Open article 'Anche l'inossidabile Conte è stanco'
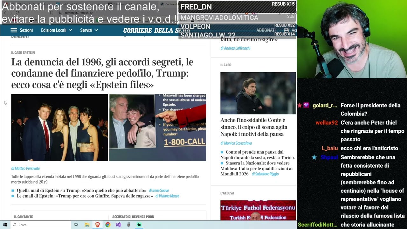 coord(254,127)
